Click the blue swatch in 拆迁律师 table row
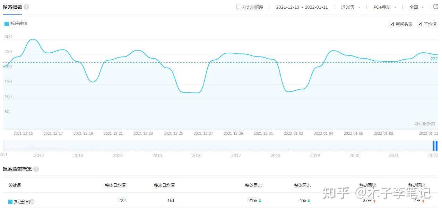 click(x=10, y=201)
